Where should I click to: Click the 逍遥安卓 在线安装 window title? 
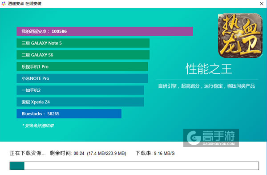pos(24,4)
